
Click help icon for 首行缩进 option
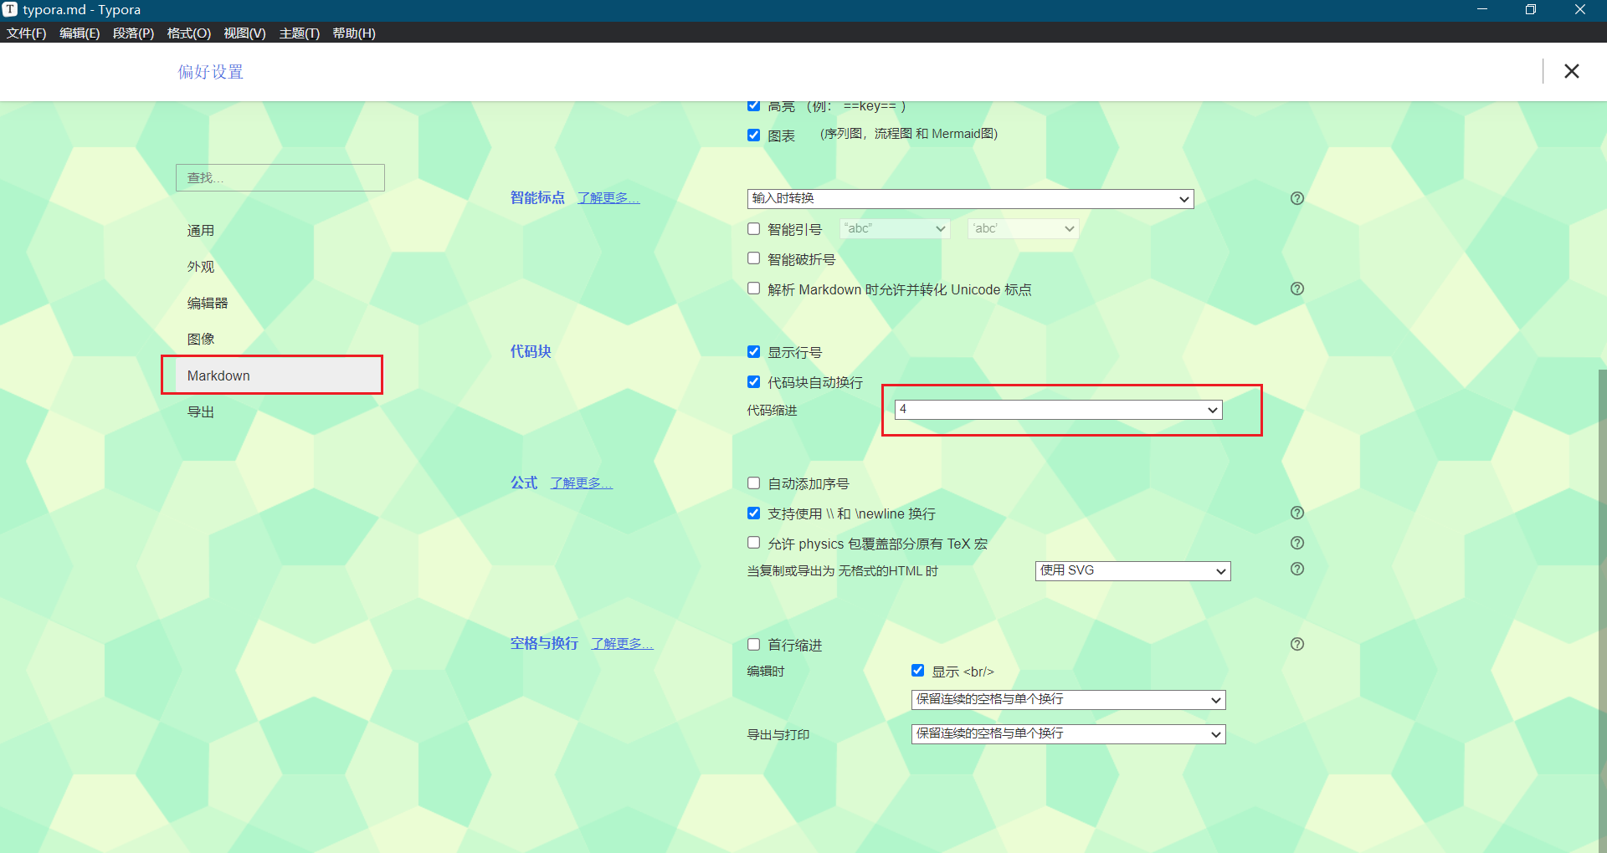click(x=1297, y=644)
